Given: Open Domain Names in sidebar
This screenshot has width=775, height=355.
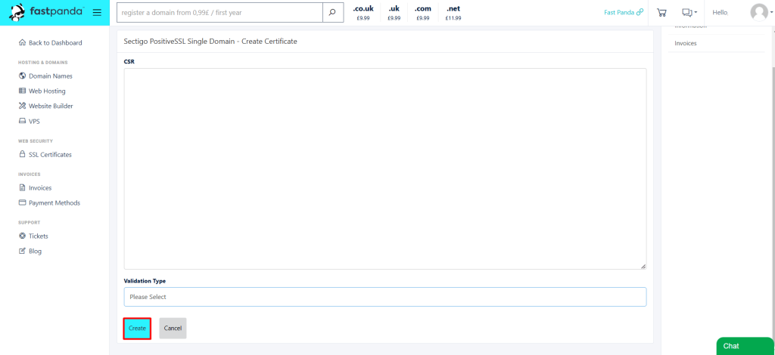Looking at the screenshot, I should [45, 76].
